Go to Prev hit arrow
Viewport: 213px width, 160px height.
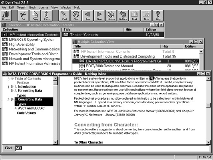88,16
